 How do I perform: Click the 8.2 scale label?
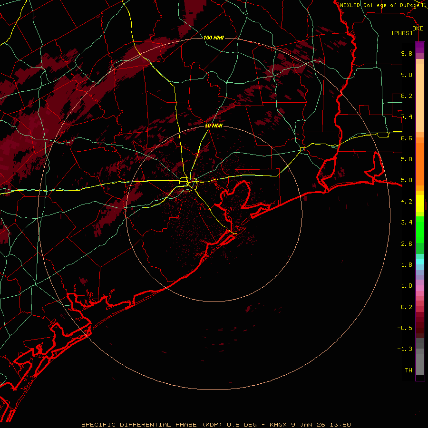click(407, 96)
